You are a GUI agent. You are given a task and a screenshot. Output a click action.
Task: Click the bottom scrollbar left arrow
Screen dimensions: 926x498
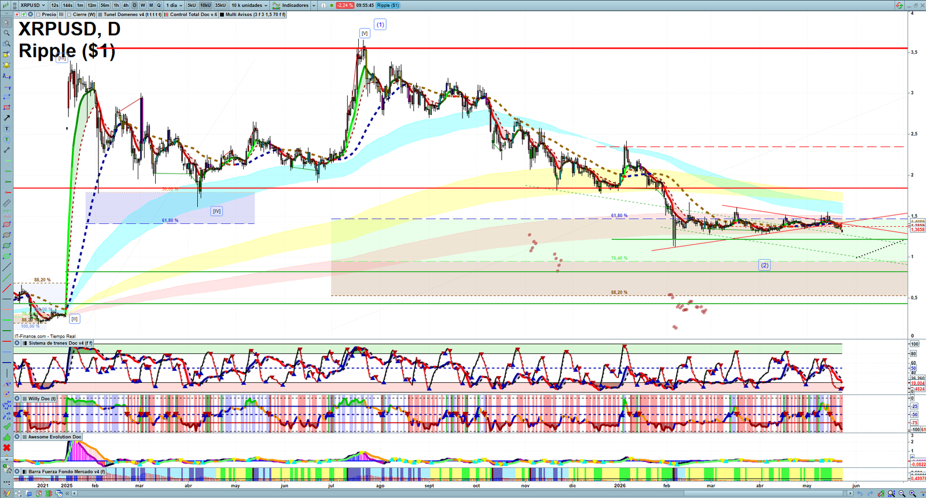pos(74,493)
